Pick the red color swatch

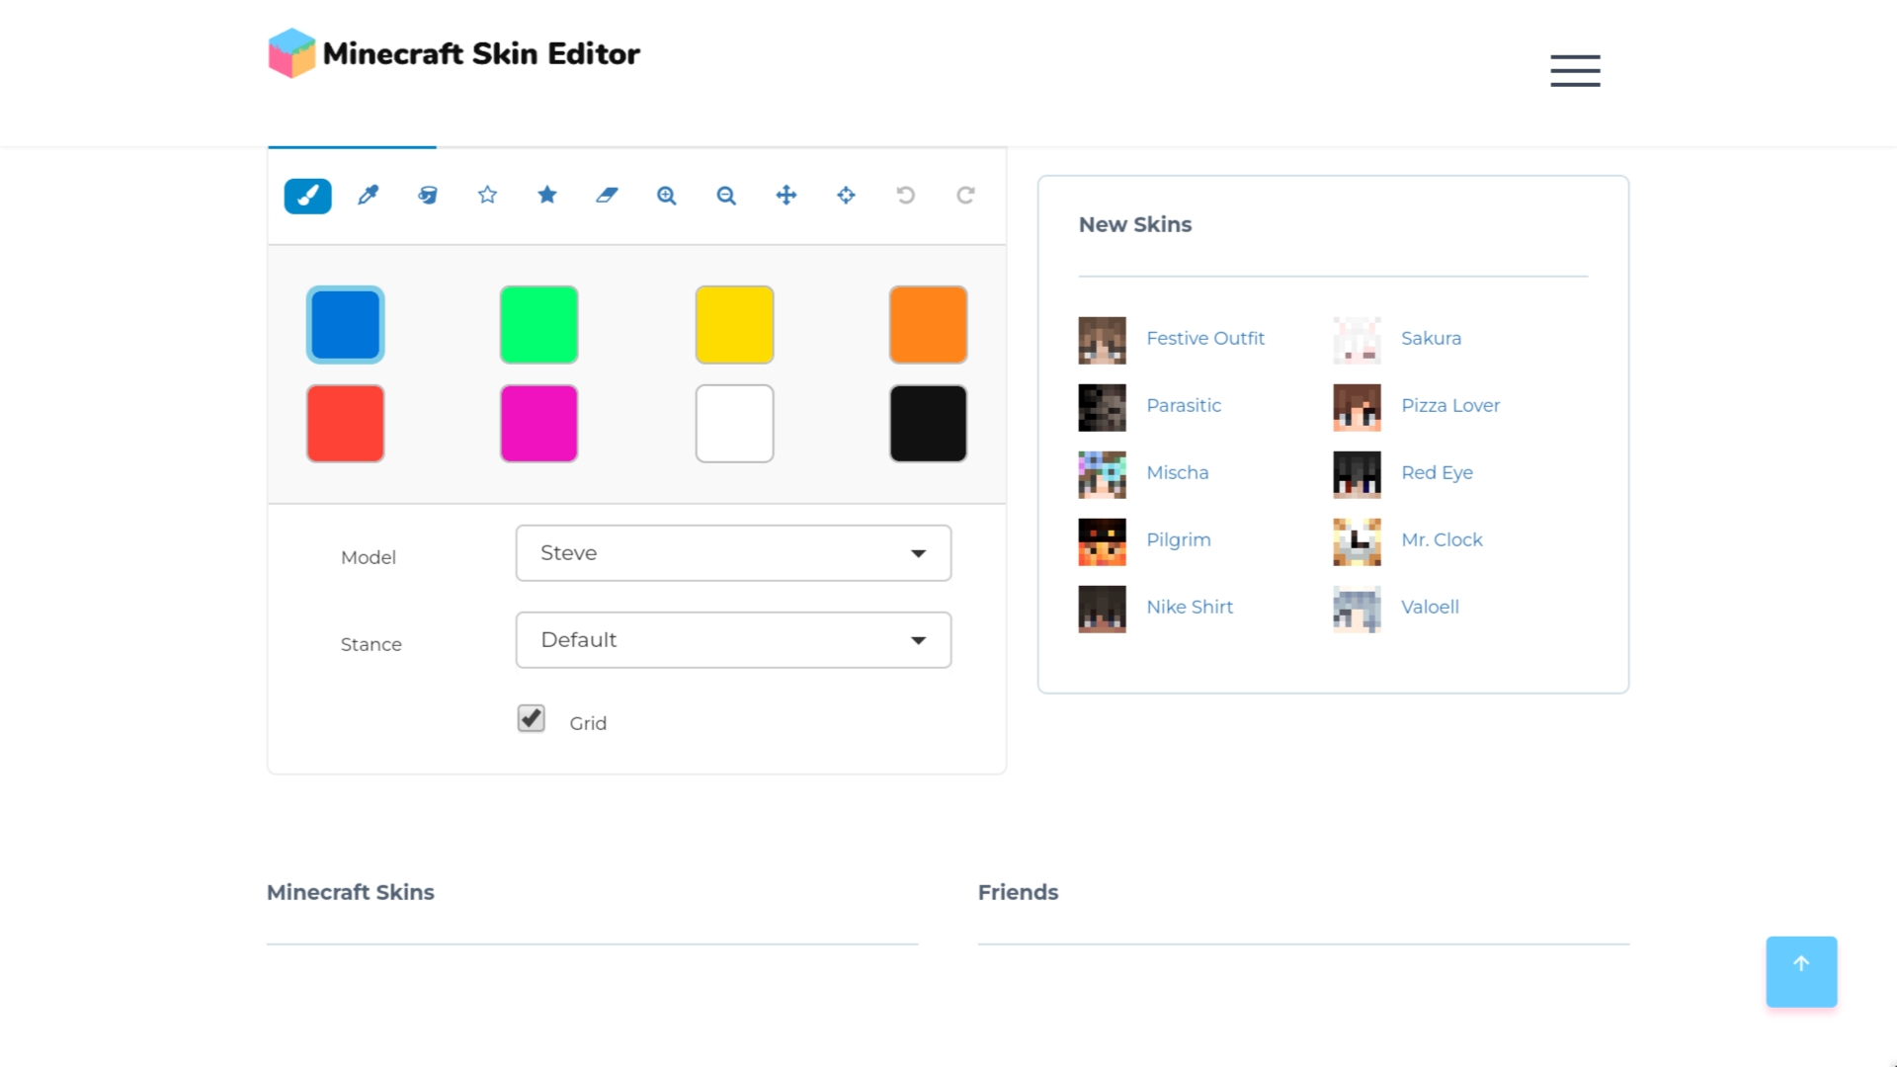click(345, 424)
